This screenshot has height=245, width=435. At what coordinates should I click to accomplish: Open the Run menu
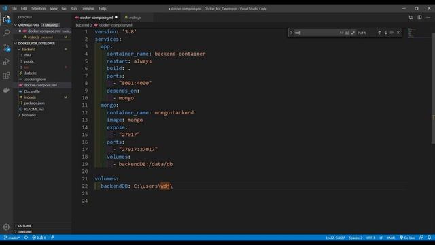pos(73,8)
